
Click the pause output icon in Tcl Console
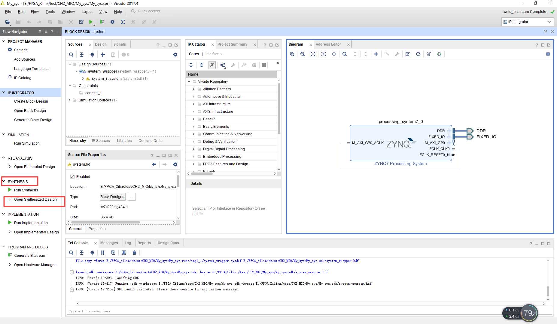(103, 253)
